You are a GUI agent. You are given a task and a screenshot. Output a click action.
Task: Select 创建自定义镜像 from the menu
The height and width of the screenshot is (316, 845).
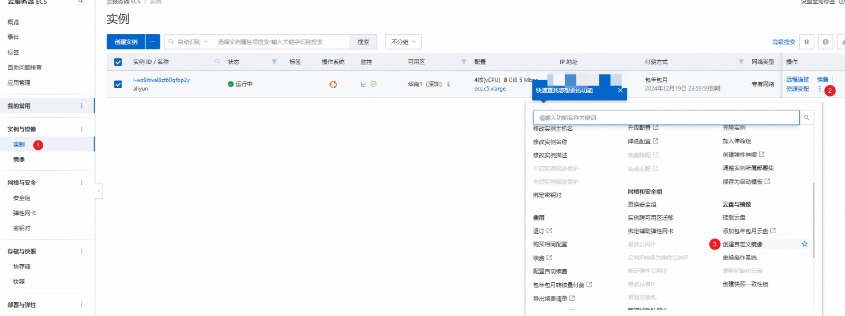click(742, 244)
